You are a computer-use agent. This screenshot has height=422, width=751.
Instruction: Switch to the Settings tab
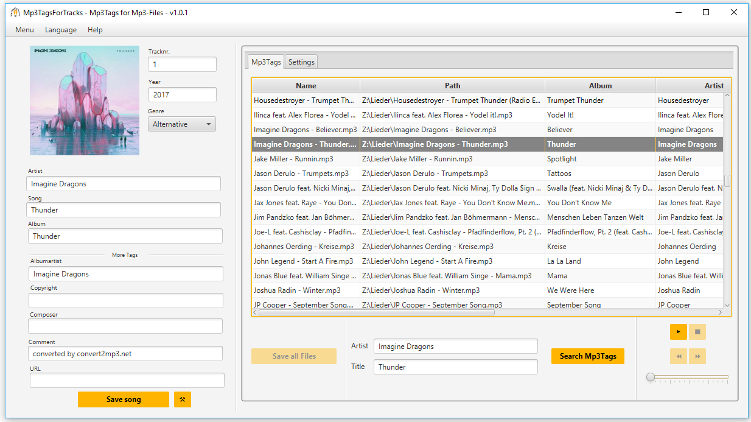[301, 62]
